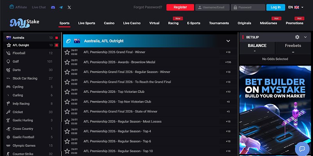Open the E-Sports tab
Viewport: 313px width, 156px height.
pos(194,23)
